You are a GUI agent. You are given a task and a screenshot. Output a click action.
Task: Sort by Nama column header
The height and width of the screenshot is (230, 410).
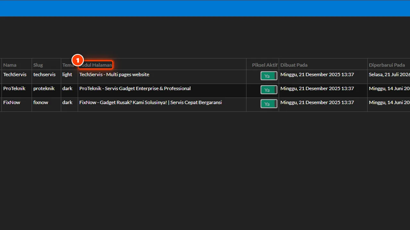10,65
